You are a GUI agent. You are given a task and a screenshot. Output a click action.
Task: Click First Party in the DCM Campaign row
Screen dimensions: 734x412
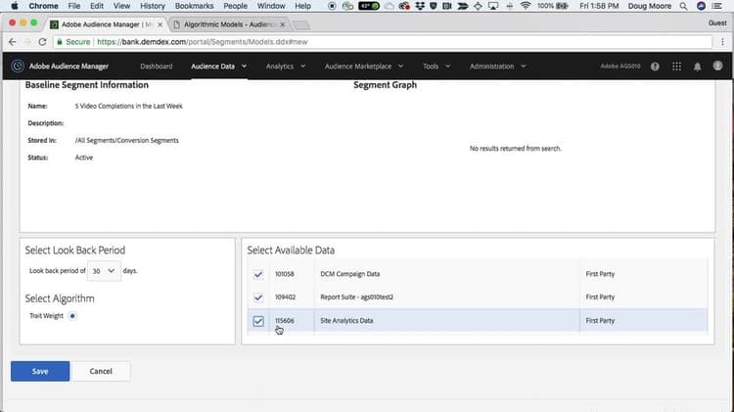pyautogui.click(x=600, y=274)
